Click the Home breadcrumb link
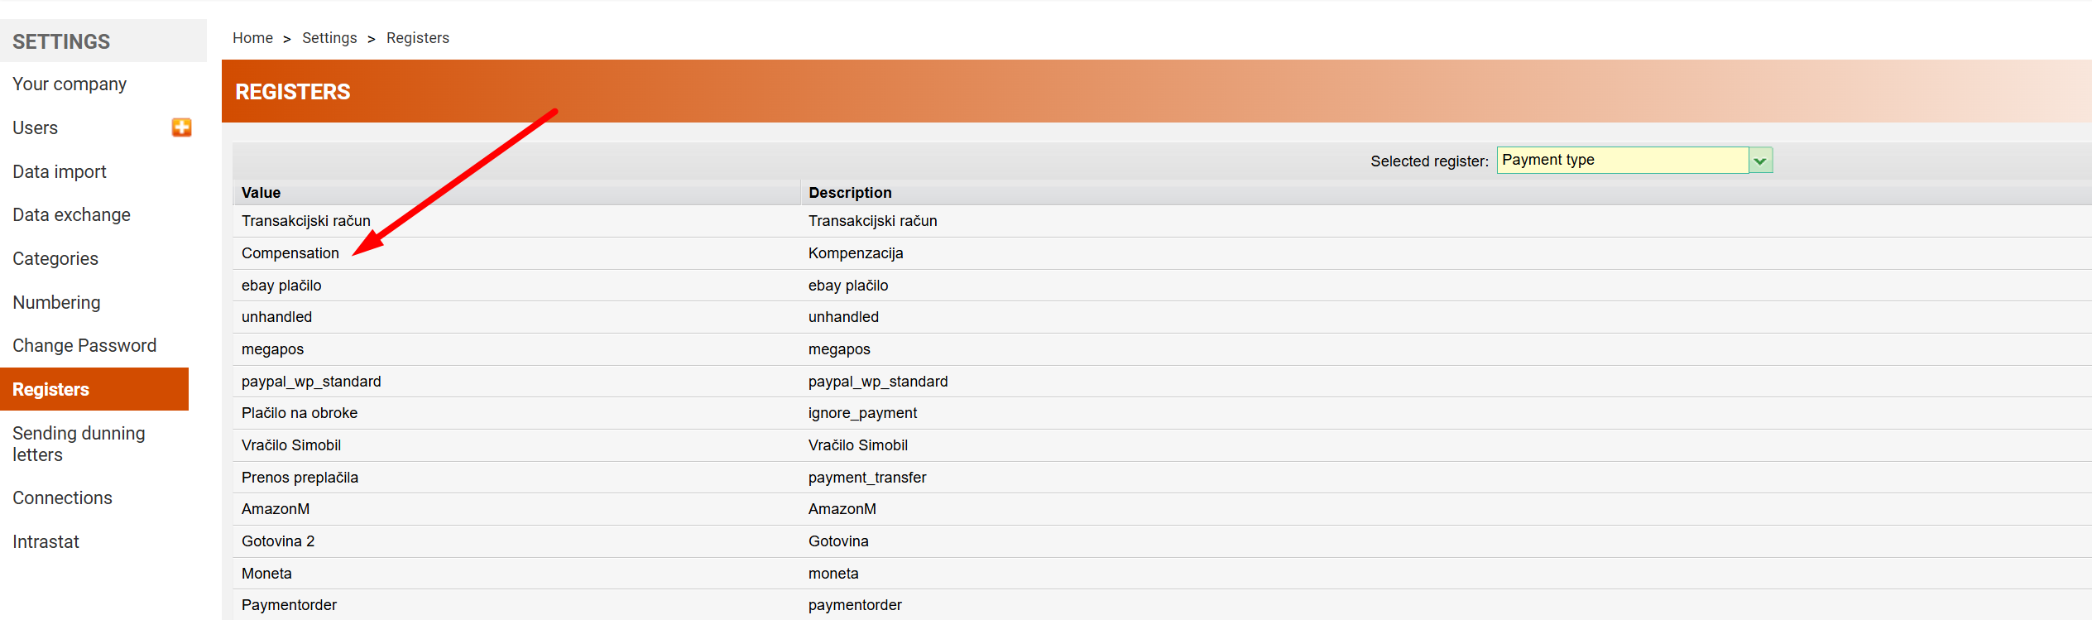 point(252,38)
